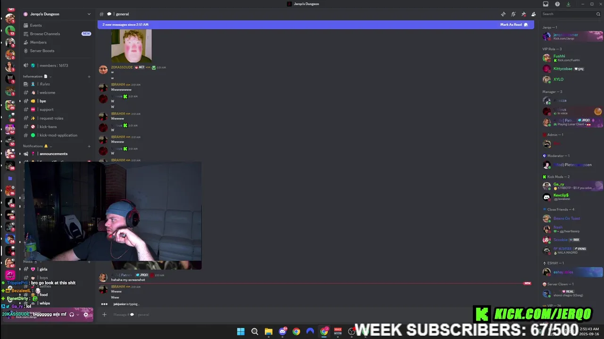Open pinned messages pin icon
The height and width of the screenshot is (339, 604).
[x=524, y=14]
